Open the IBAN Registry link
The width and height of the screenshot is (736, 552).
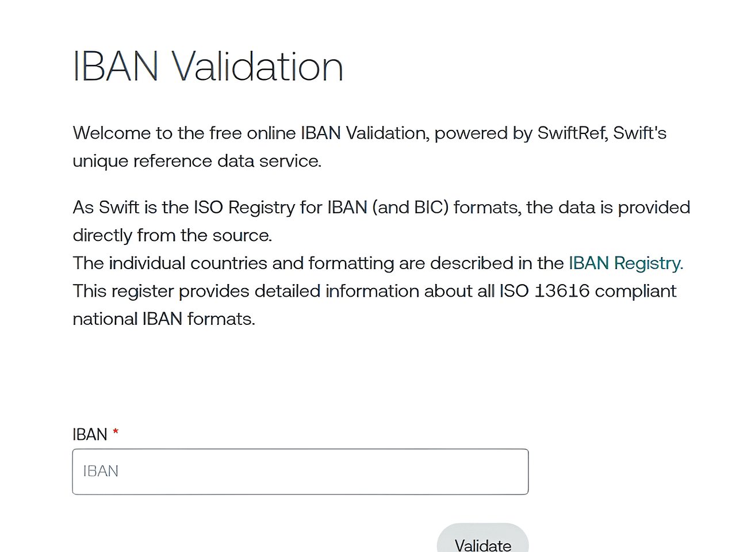pos(625,263)
